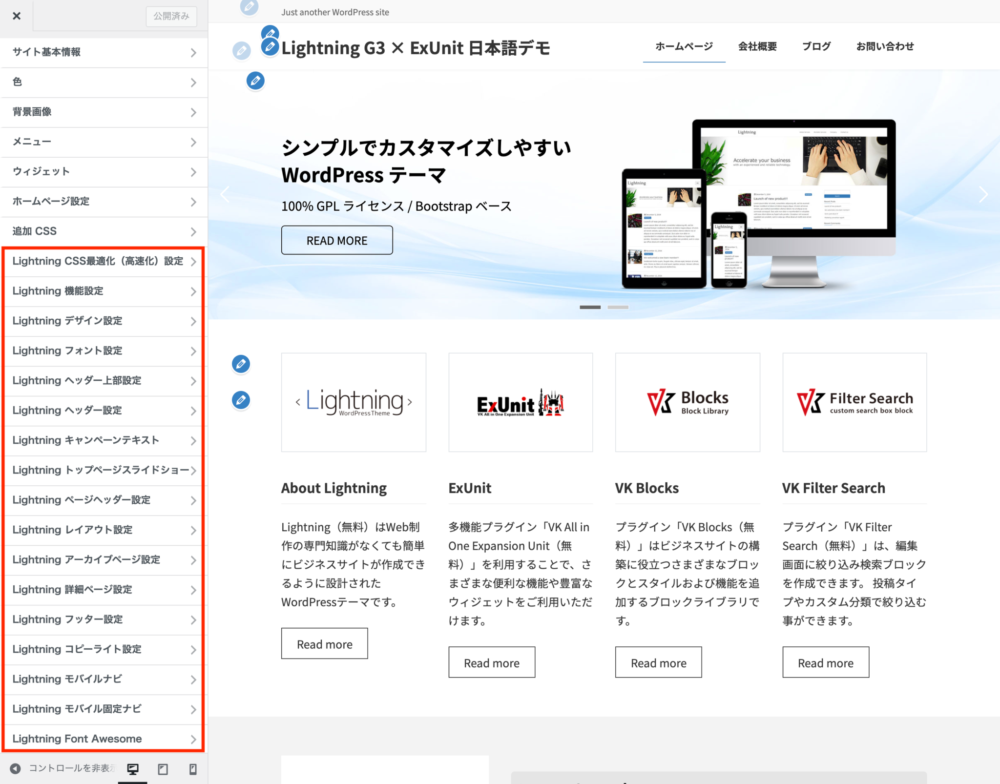Screen dimensions: 1000x784
Task: Click edit pencil shortcut beside site title
Action: pyautogui.click(x=270, y=47)
